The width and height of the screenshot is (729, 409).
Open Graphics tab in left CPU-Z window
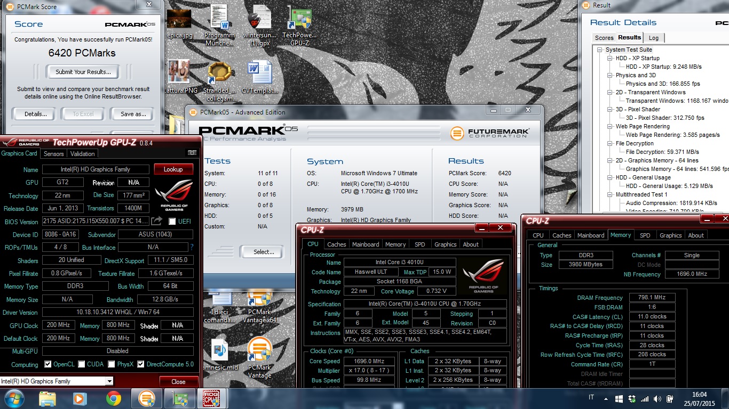445,244
